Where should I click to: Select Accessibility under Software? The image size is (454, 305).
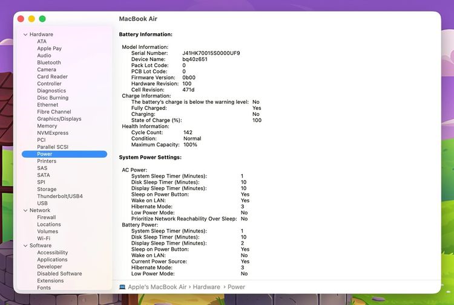point(53,252)
